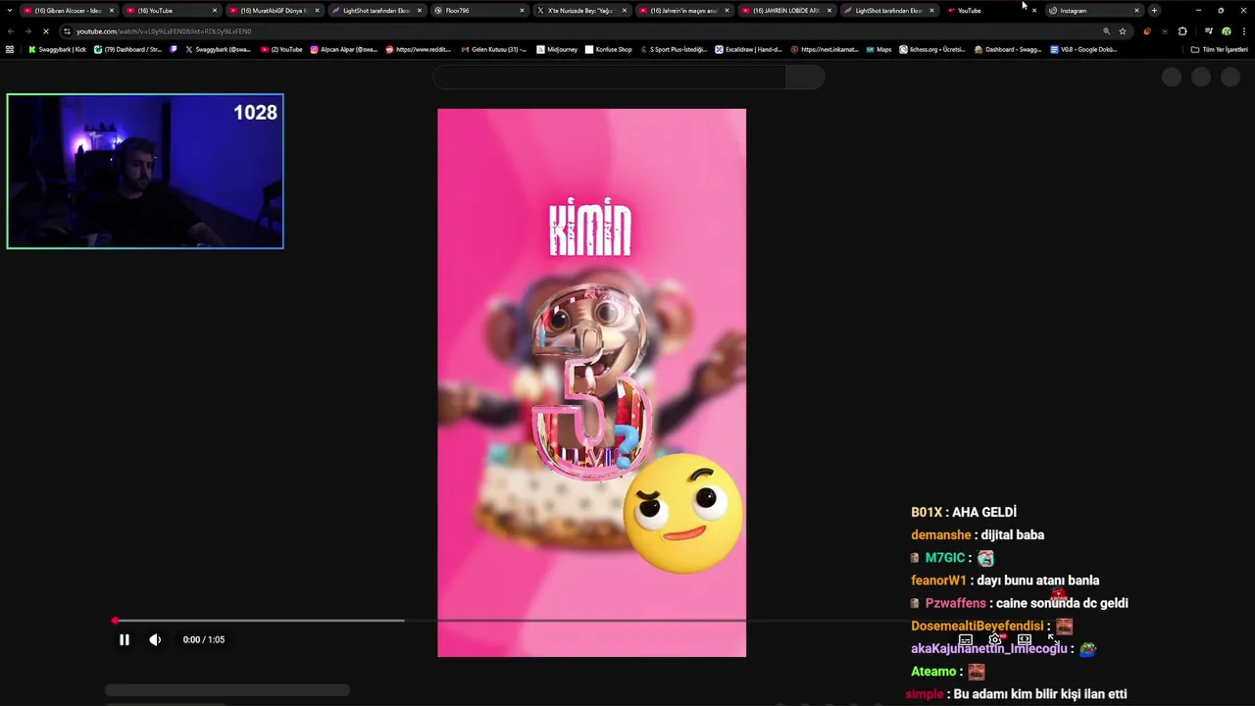Screen dimensions: 1255x706
Task: Open the Excalidraw bookmark
Action: tap(748, 49)
